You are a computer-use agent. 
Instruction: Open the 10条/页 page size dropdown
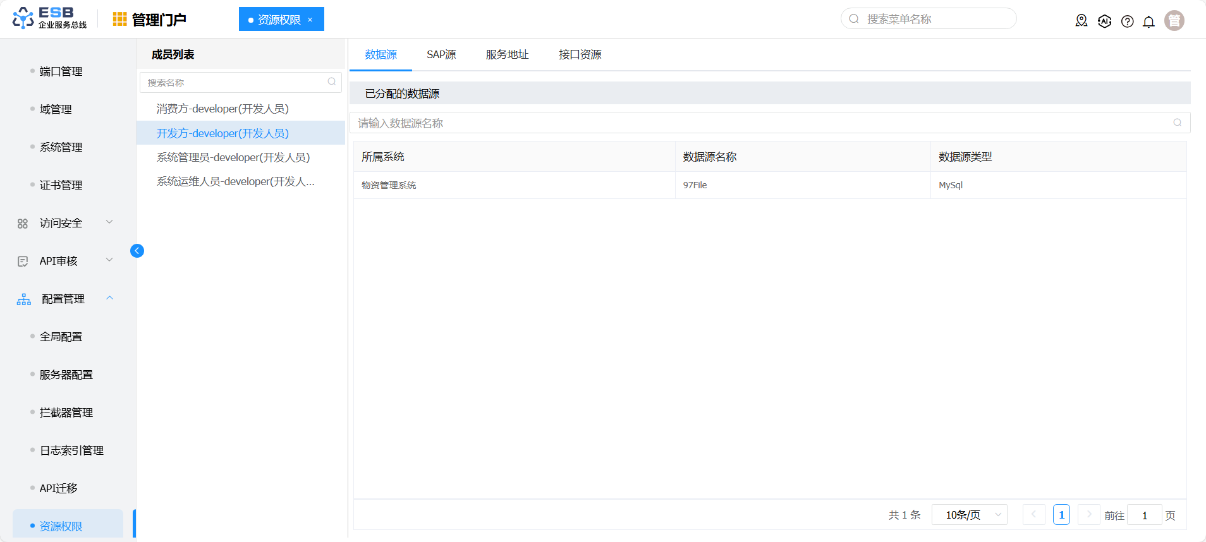tap(969, 515)
